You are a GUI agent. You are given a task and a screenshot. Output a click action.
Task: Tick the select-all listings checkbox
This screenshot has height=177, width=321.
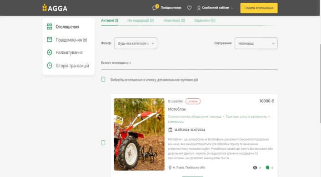[103, 79]
